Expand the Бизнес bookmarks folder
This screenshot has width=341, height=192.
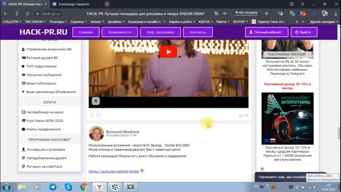click(97, 21)
